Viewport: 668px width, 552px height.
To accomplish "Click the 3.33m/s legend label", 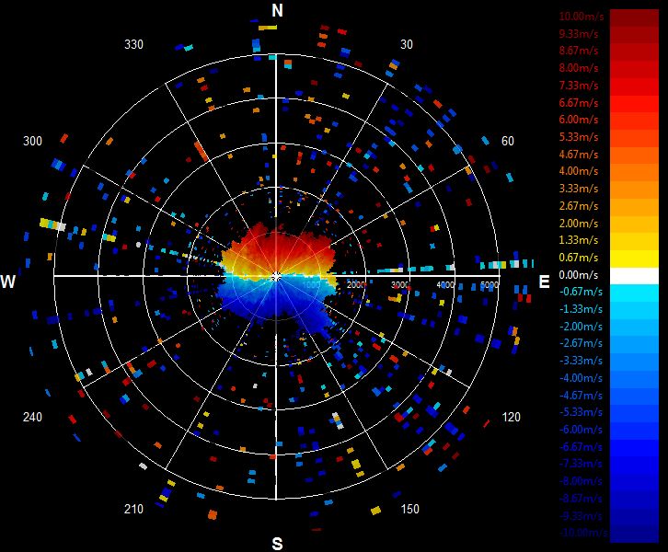I will [x=579, y=189].
